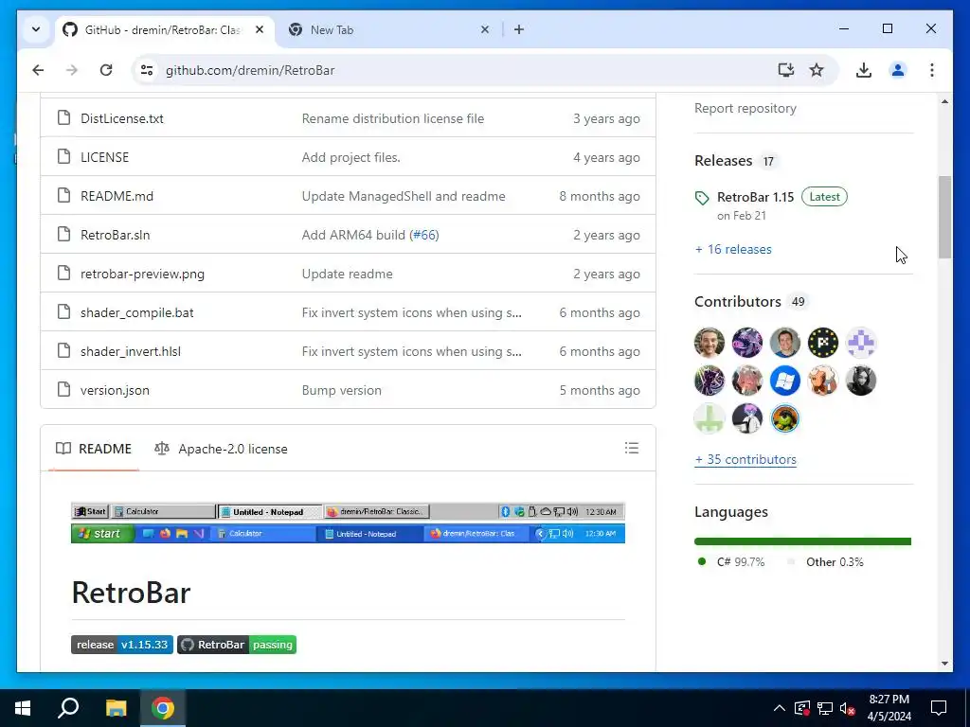
Task: Click the green languages percentage bar
Action: pos(802,541)
